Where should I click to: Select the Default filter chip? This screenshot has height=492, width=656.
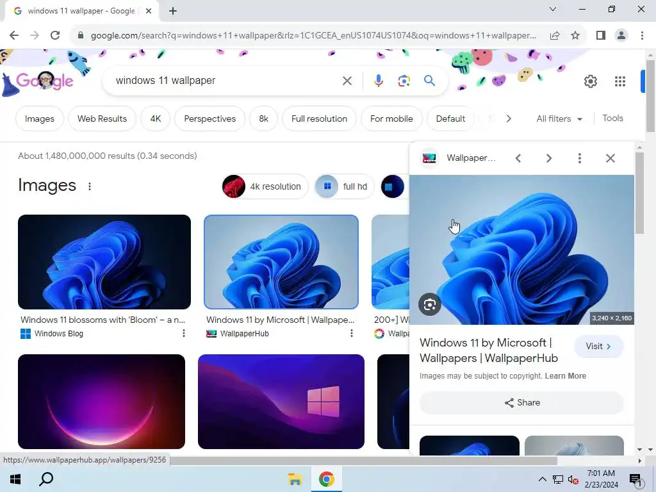click(x=450, y=119)
